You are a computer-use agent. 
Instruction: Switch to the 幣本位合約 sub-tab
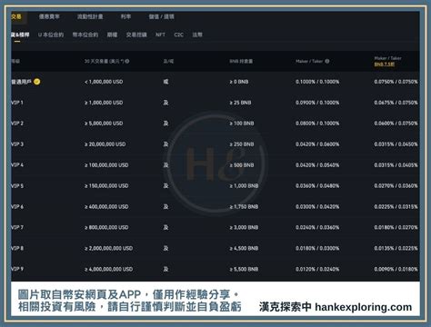[85, 35]
